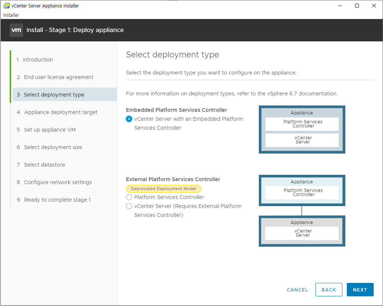Click the External Platform Services Controller heading

(173, 179)
